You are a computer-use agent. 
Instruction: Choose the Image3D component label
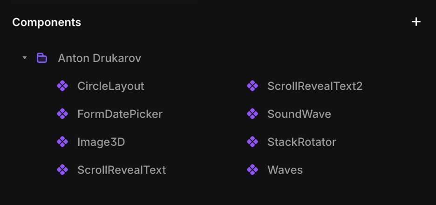[101, 142]
